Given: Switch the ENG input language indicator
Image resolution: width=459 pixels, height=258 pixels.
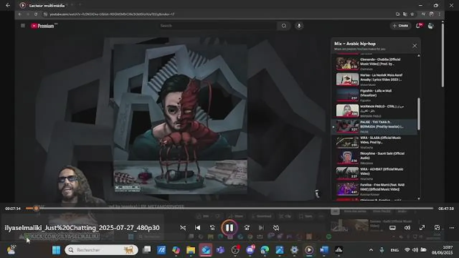Looking at the screenshot, I should tap(394, 250).
